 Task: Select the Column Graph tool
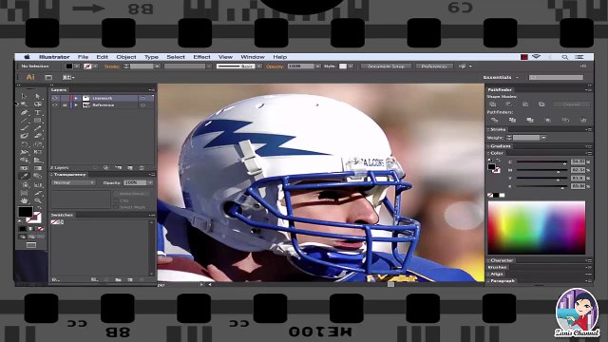(38, 184)
